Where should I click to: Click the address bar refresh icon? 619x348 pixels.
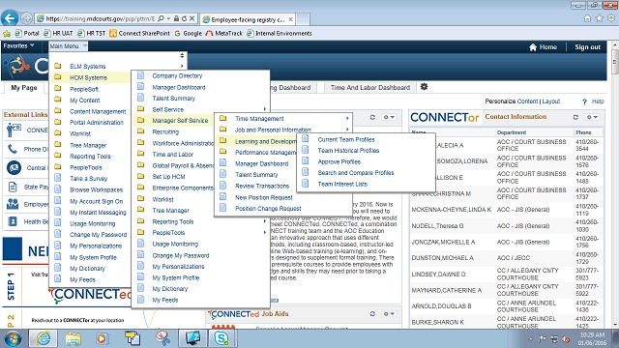184,18
